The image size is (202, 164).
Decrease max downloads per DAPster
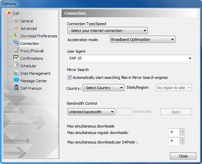(x=182, y=143)
